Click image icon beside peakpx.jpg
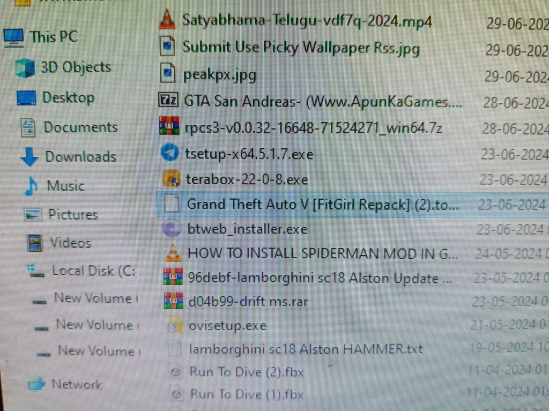The image size is (549, 411). 168,73
